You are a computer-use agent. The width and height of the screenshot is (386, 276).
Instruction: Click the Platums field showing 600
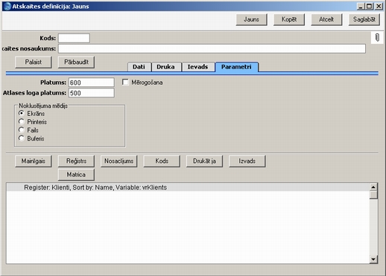[92, 83]
